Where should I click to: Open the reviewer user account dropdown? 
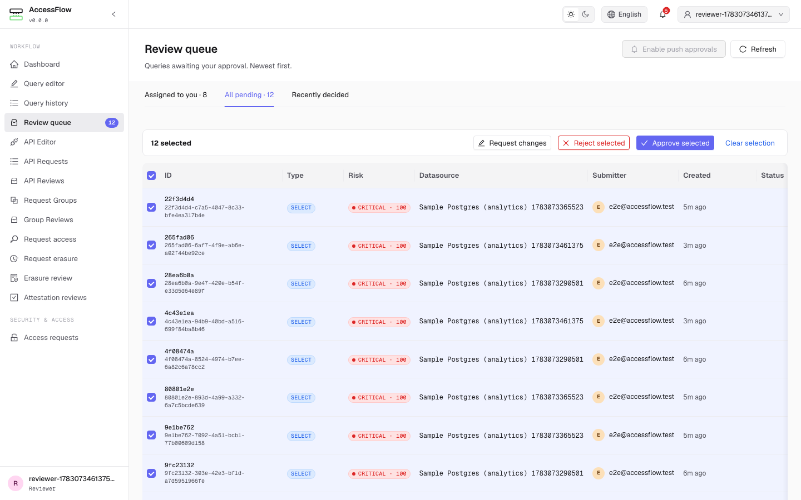(733, 14)
